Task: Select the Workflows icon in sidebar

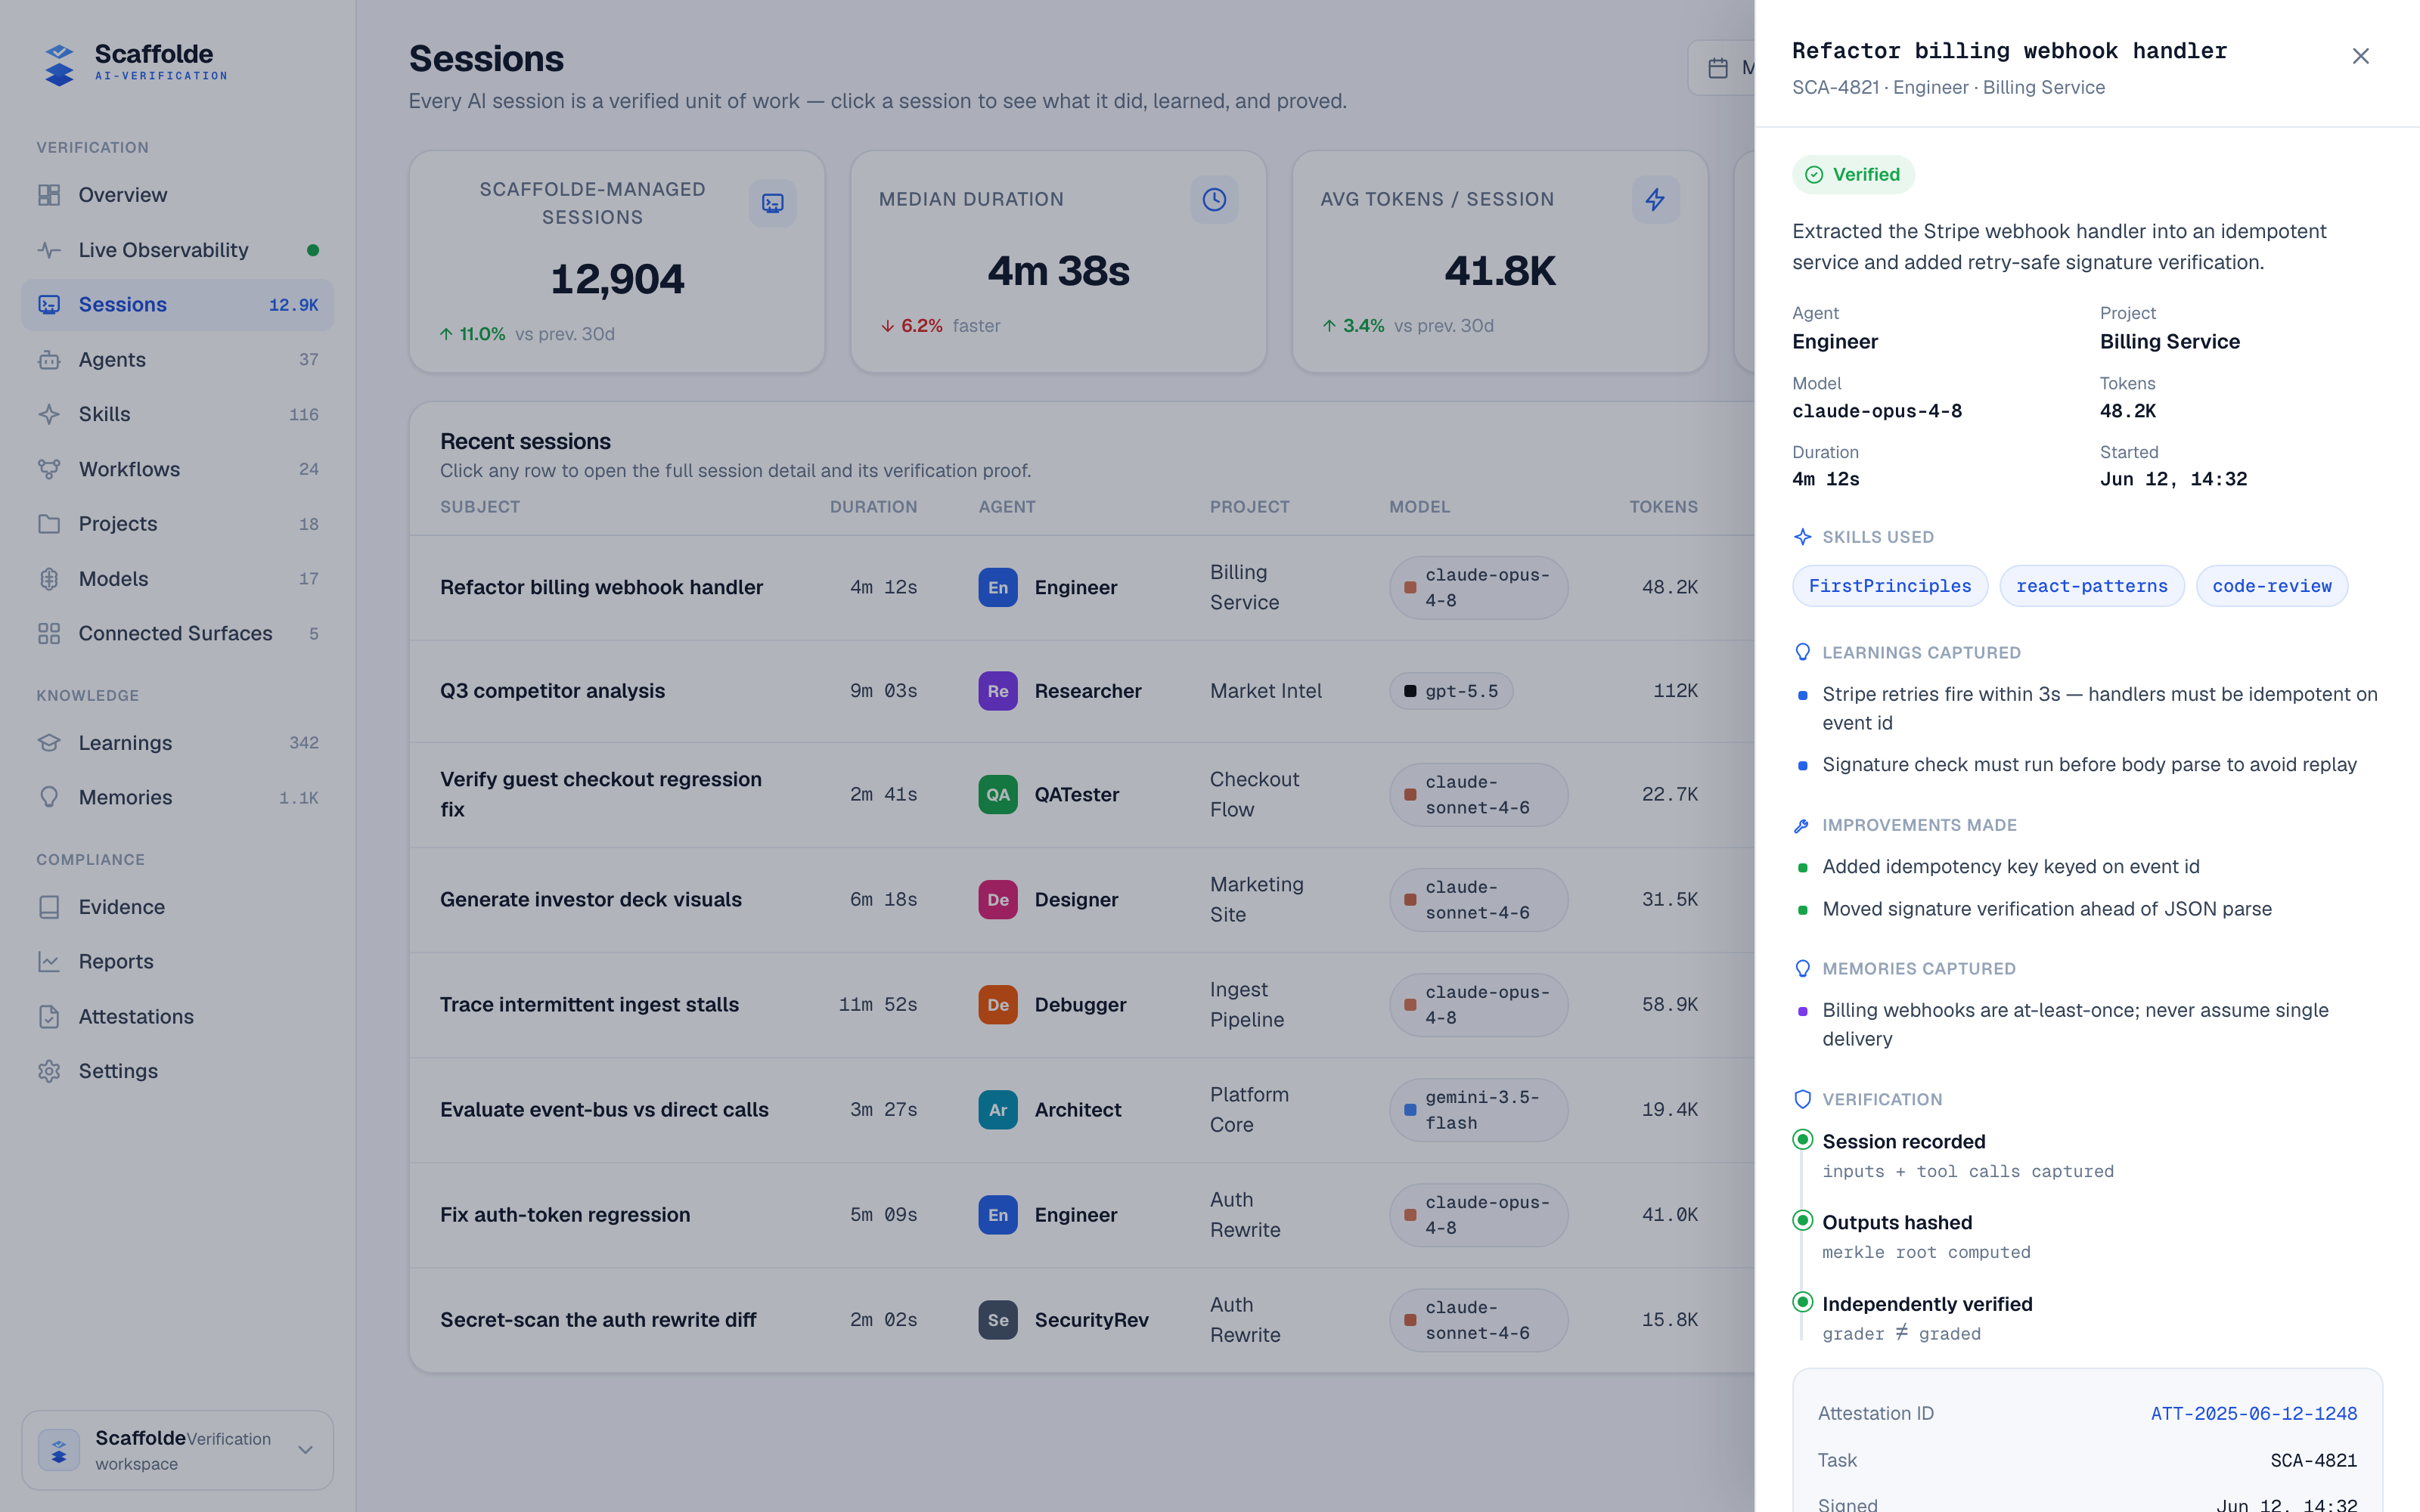Action: click(x=49, y=469)
